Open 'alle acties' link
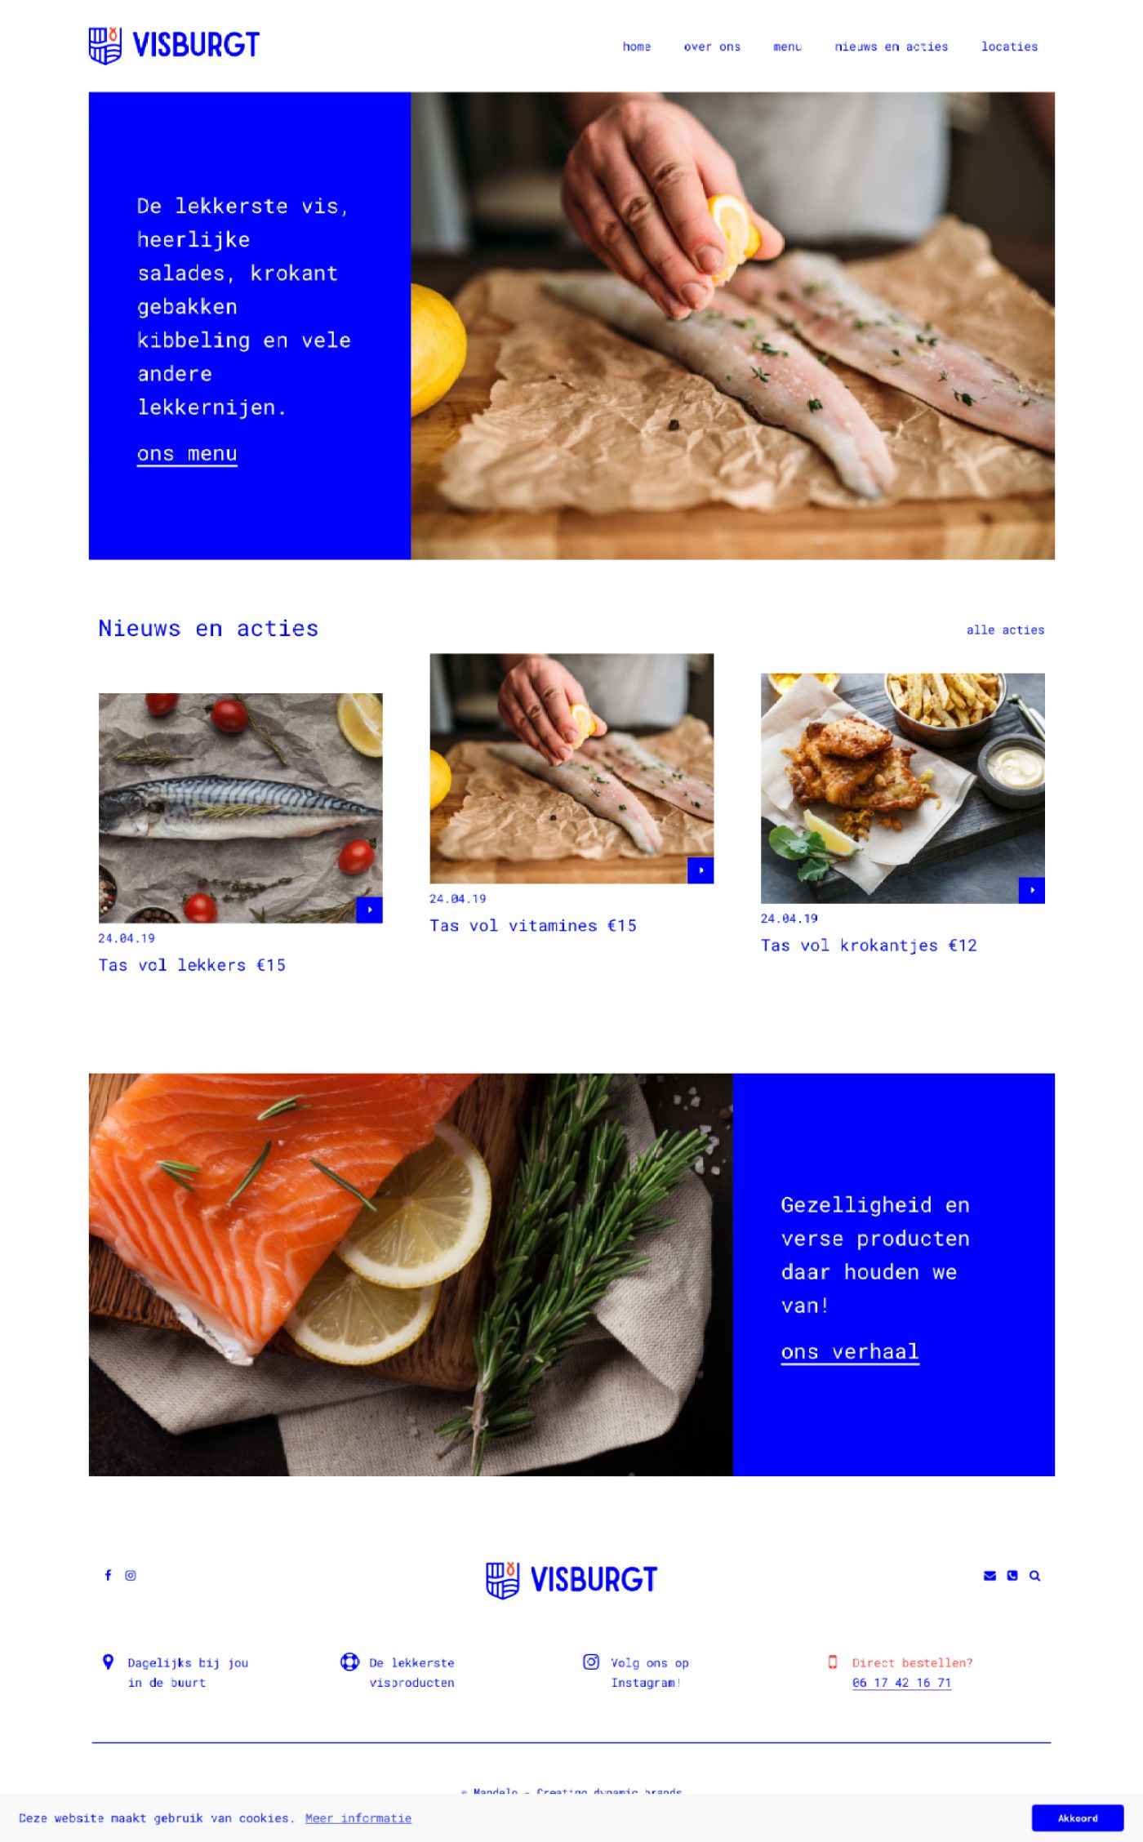This screenshot has height=1842, width=1143. [1005, 630]
